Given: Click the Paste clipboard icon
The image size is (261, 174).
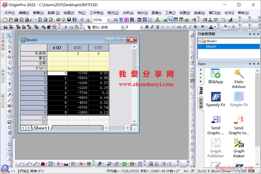Looking at the screenshot, I should click(76, 27).
